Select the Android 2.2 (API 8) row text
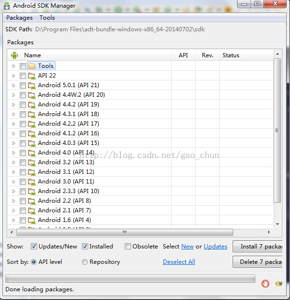290x300 pixels. point(65,201)
